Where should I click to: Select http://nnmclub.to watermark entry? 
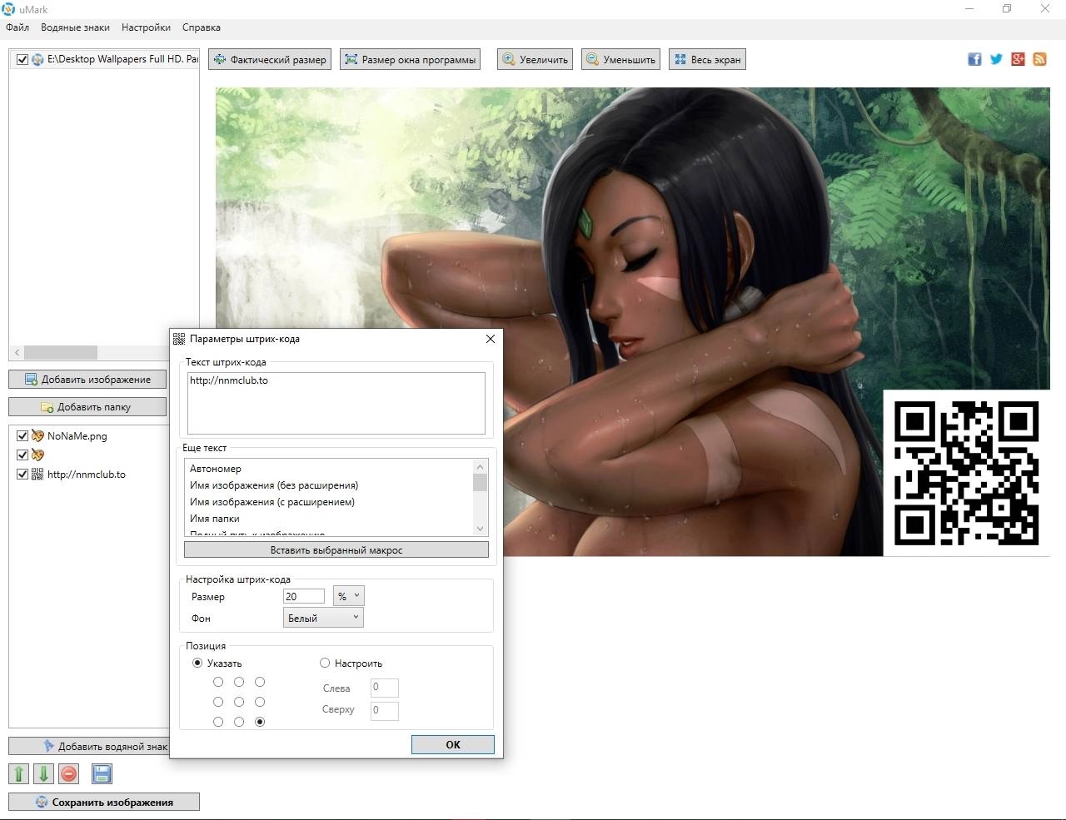pyautogui.click(x=87, y=474)
